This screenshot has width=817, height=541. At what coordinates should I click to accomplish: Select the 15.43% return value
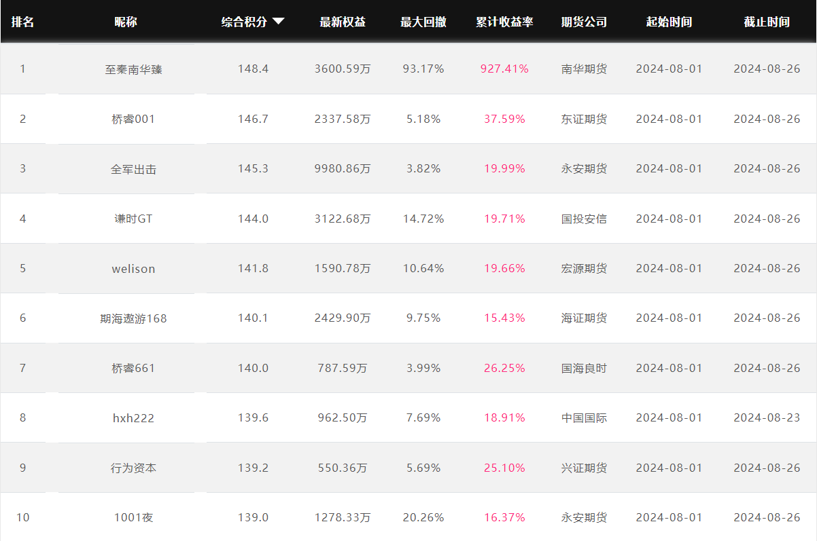click(504, 318)
